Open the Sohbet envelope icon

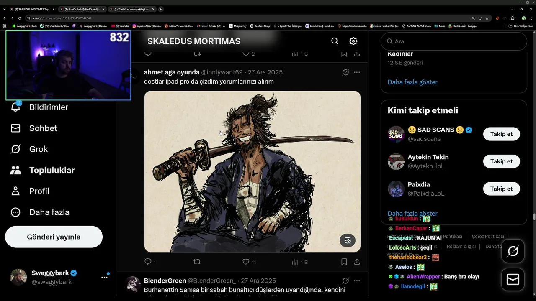click(x=15, y=128)
